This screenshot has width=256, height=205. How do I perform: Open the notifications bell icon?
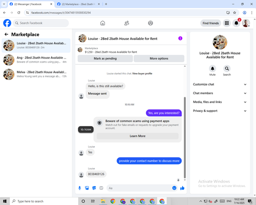pos(237,23)
